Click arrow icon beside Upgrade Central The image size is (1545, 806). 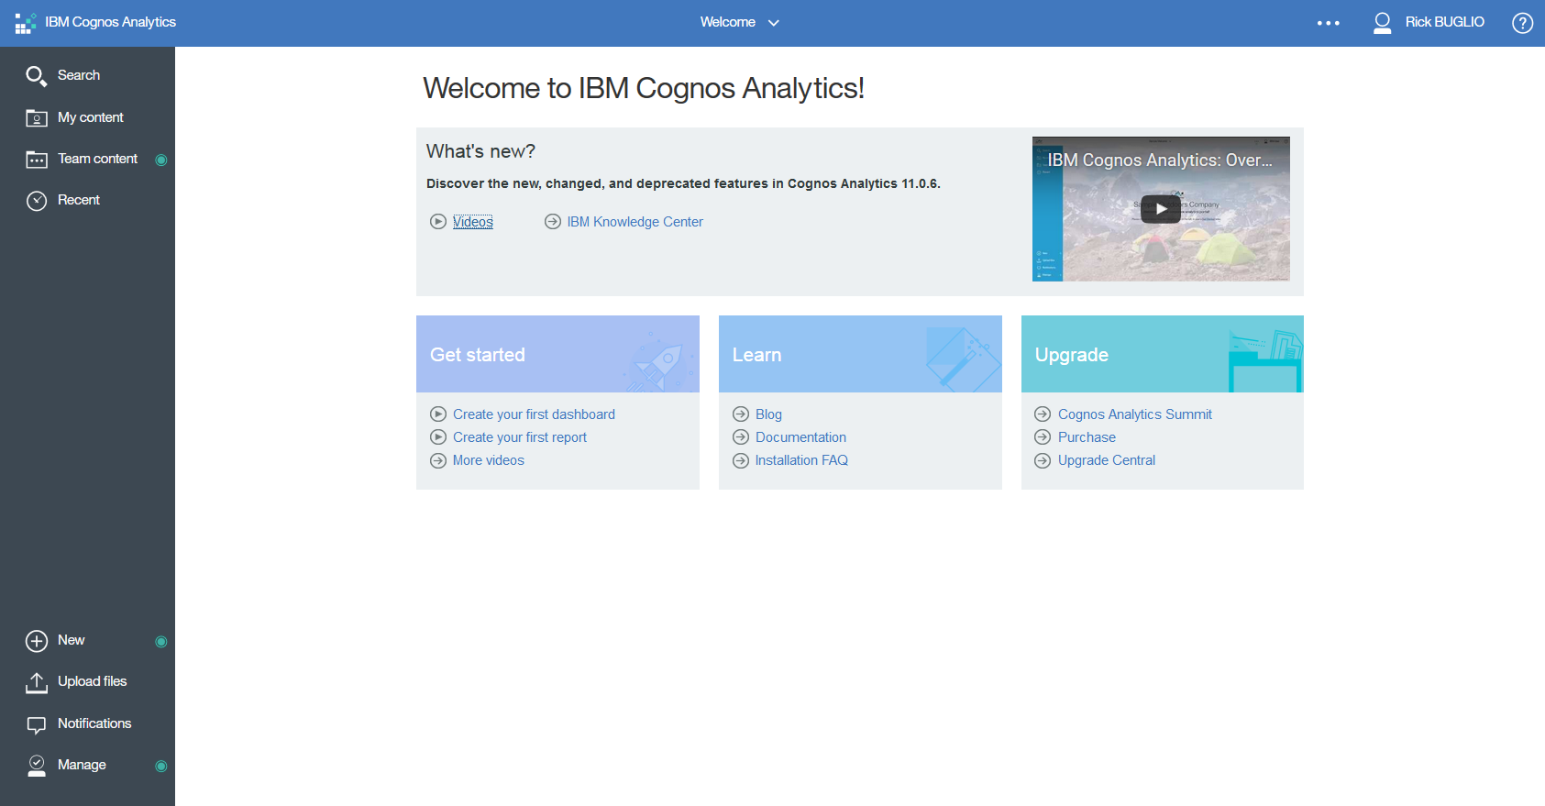click(x=1043, y=460)
